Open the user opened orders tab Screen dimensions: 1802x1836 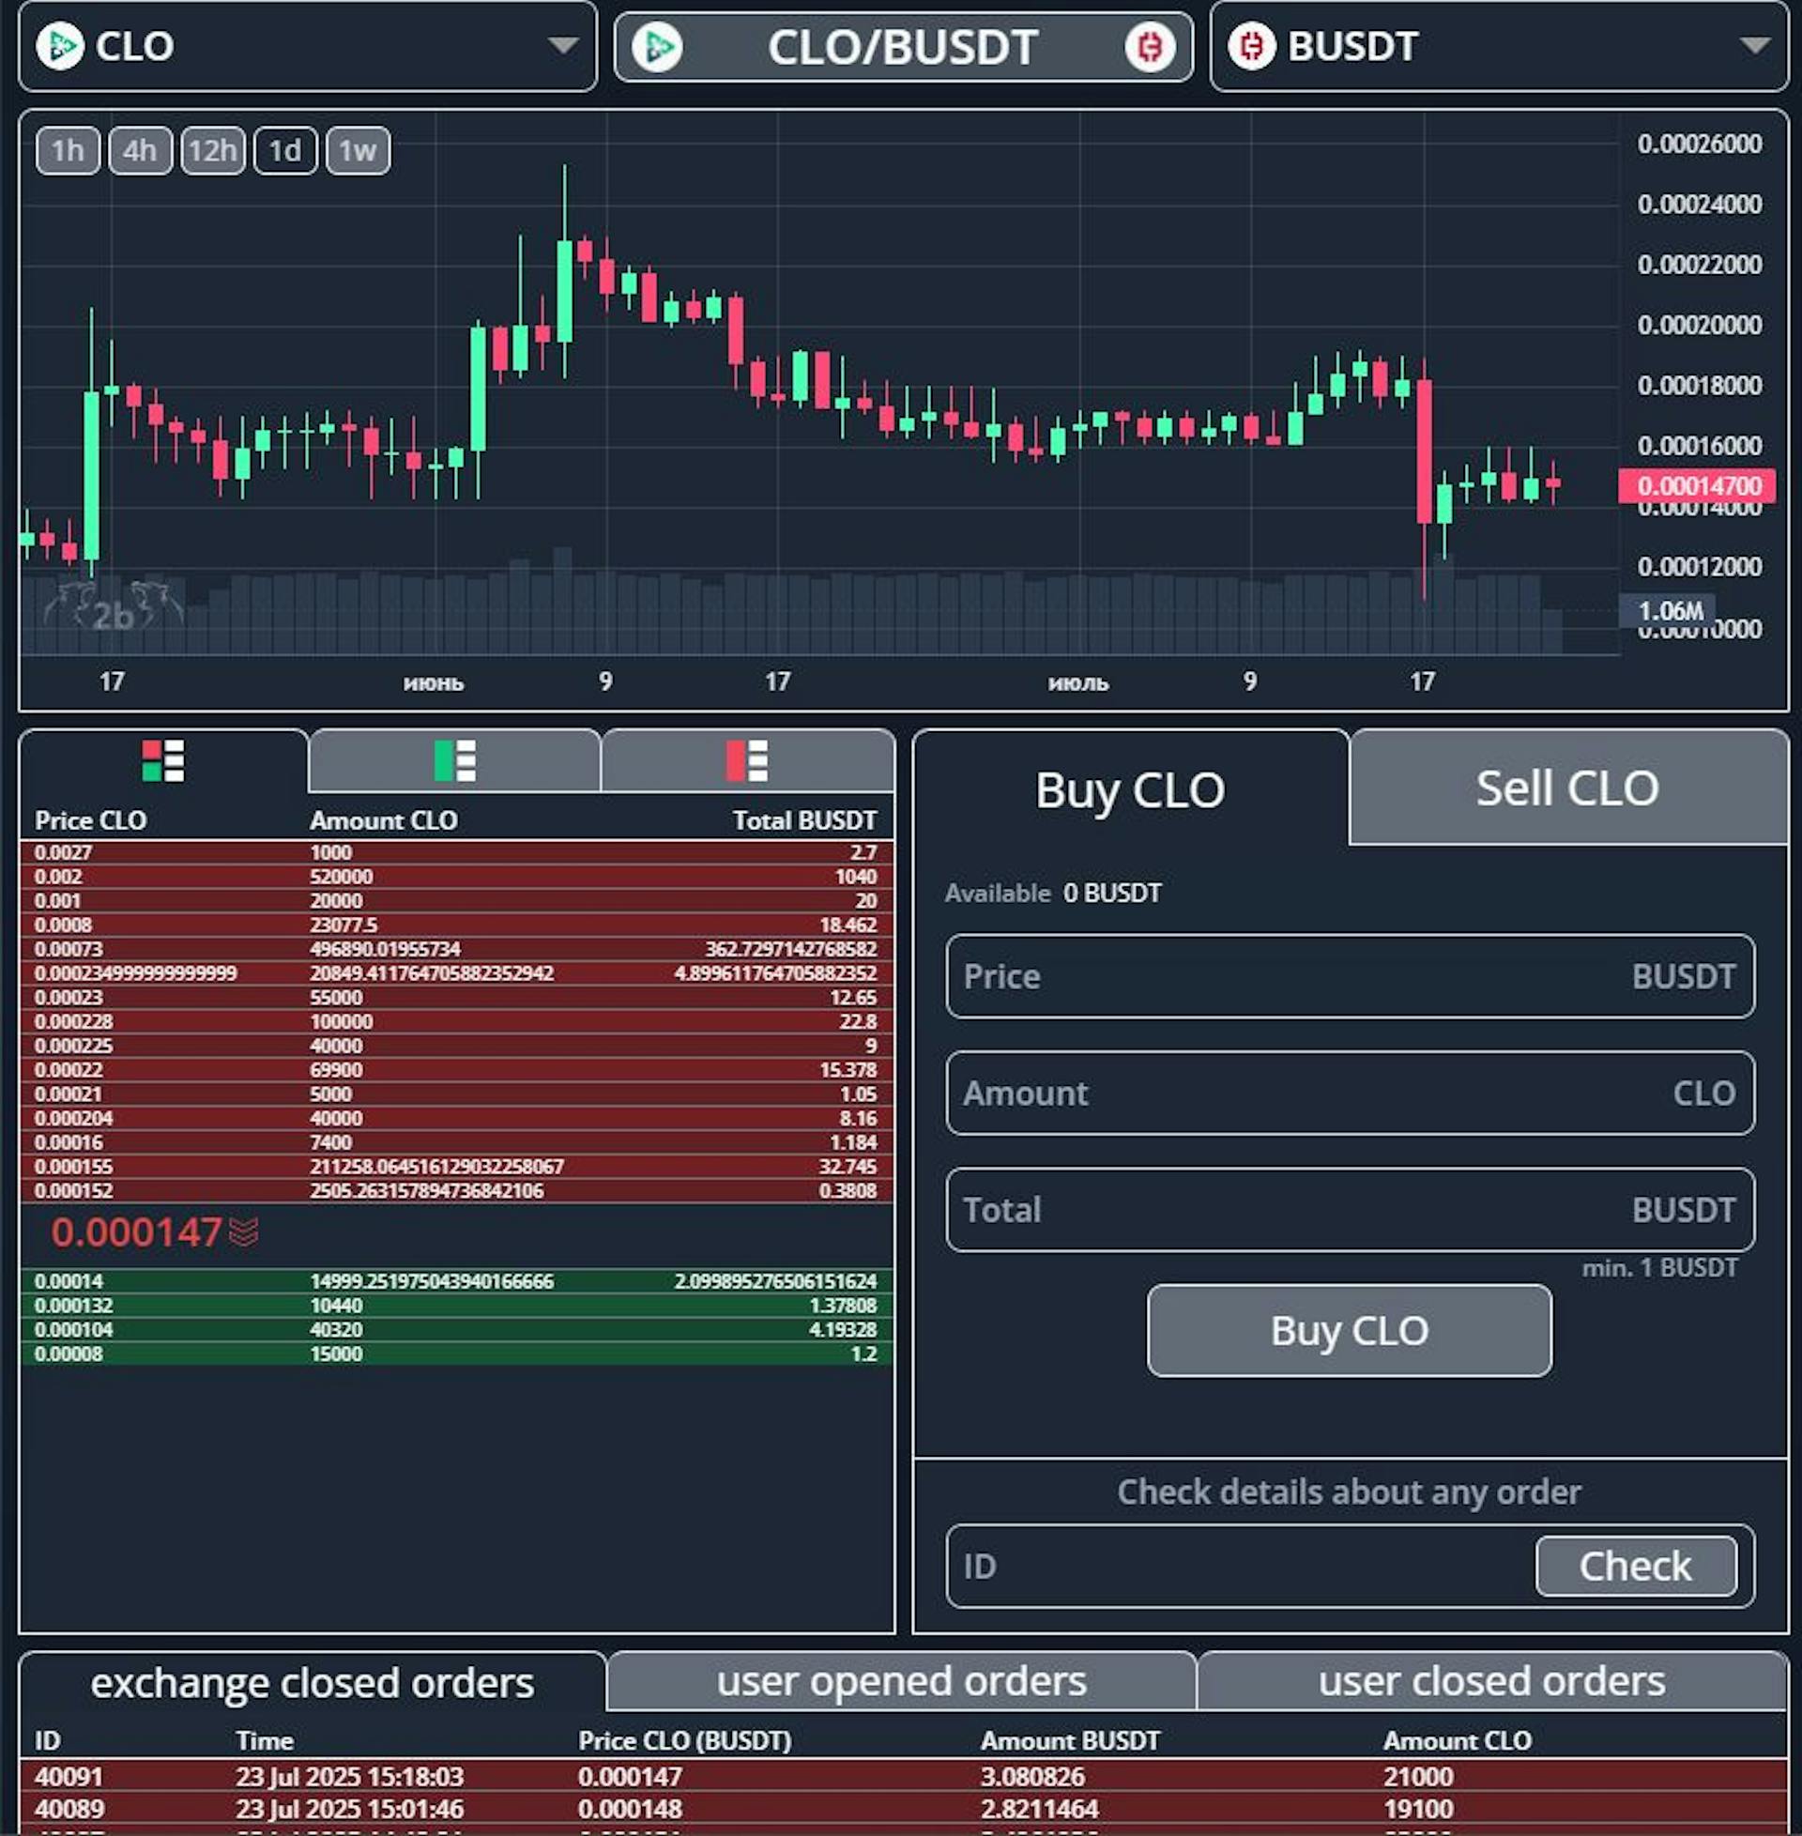[x=901, y=1681]
